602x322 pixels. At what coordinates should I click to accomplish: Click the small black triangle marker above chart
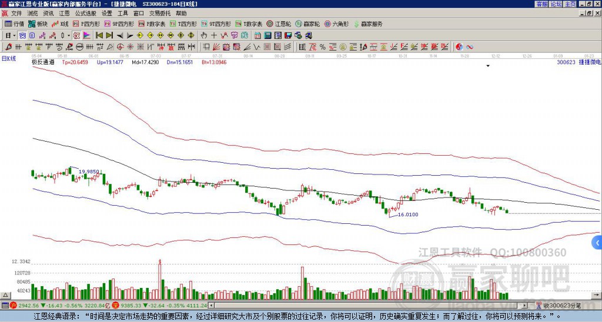coord(488,66)
